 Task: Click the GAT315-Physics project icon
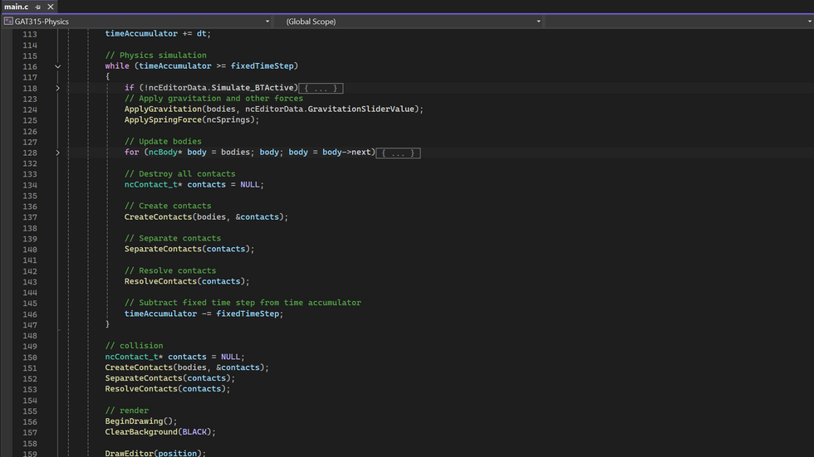[x=7, y=22]
